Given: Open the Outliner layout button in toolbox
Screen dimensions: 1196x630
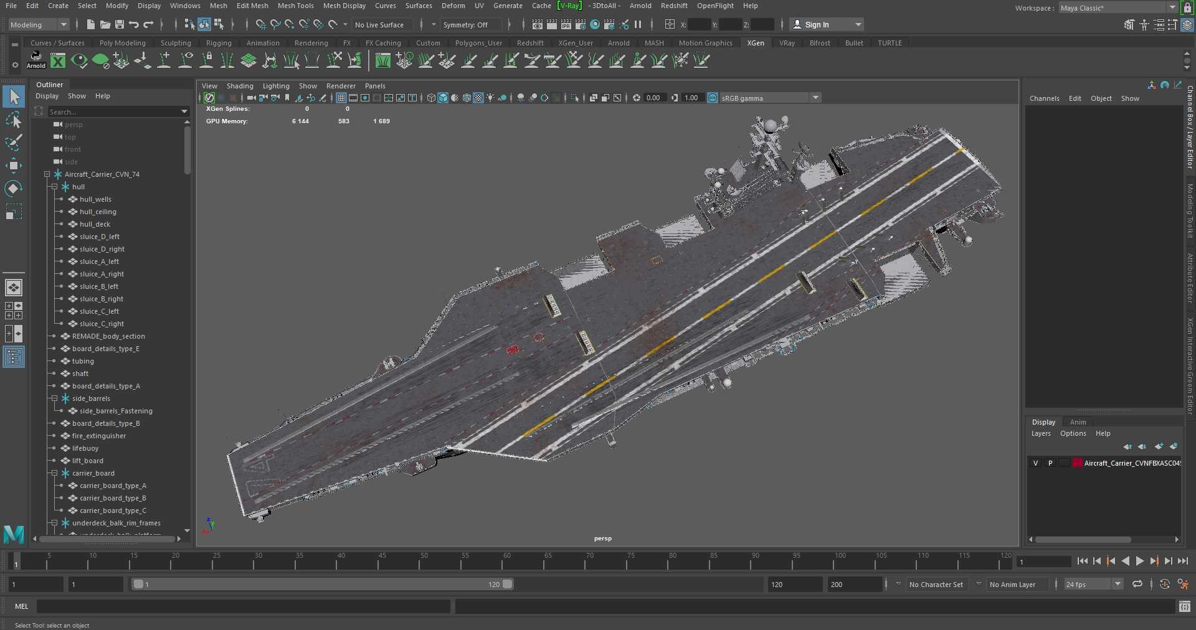Looking at the screenshot, I should [x=14, y=357].
